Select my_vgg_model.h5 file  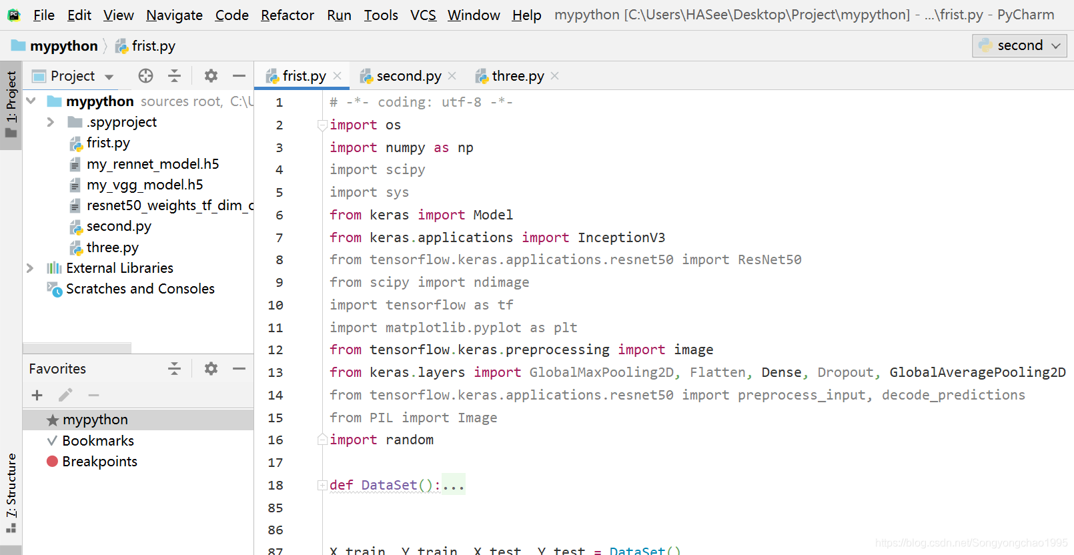pos(145,185)
